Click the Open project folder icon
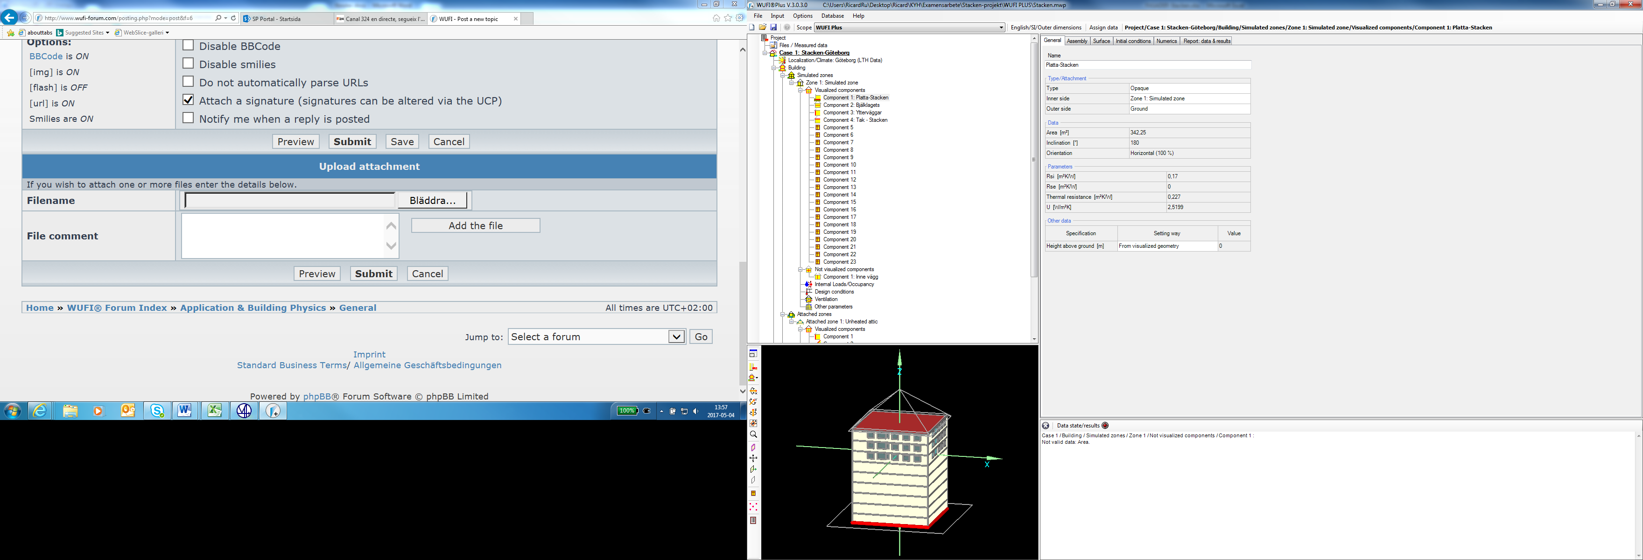 tap(762, 28)
